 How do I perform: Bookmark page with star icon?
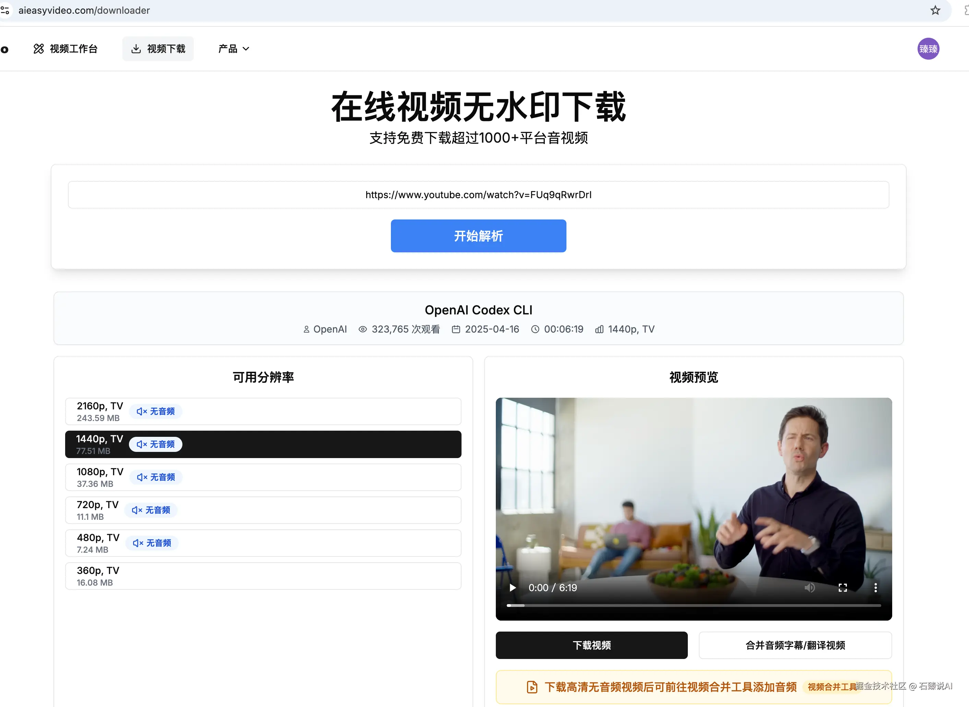(935, 10)
